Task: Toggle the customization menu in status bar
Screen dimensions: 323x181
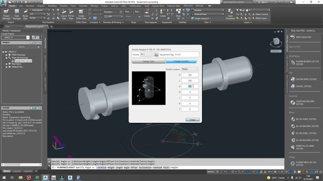Action: (320, 172)
